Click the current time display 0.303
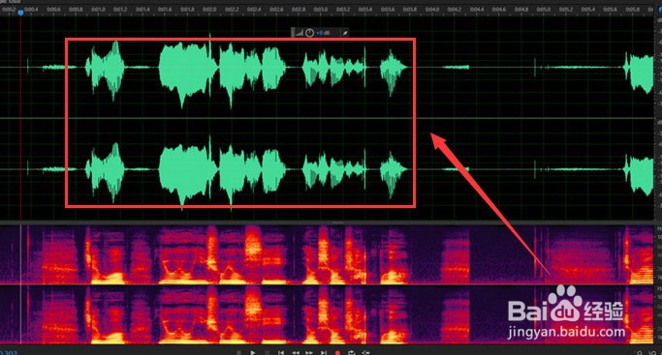Viewport: 662px width, 355px height. tap(9, 353)
